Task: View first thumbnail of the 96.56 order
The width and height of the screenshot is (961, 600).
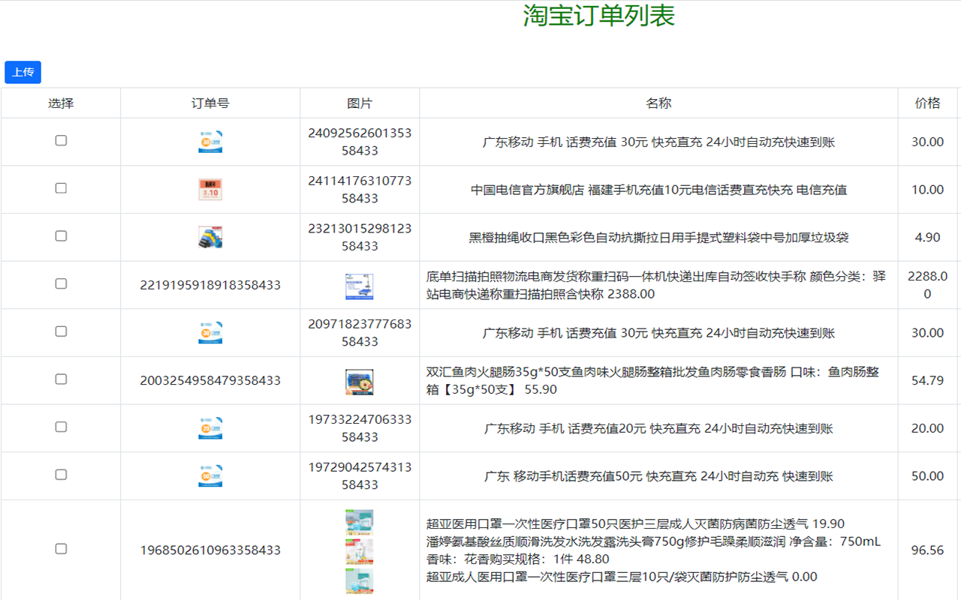Action: coord(360,522)
